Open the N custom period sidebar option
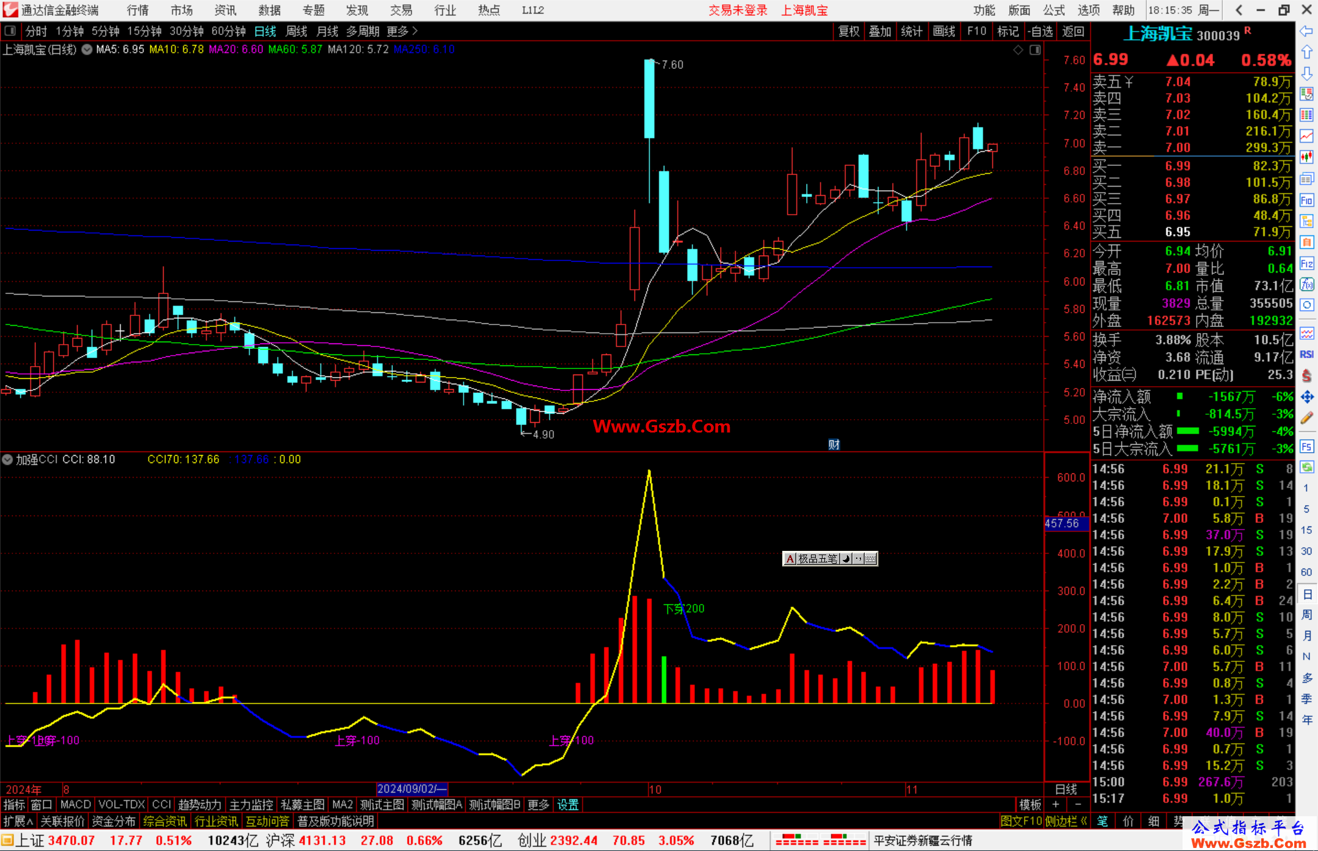Screen dimensions: 1318x851 click(x=1306, y=656)
